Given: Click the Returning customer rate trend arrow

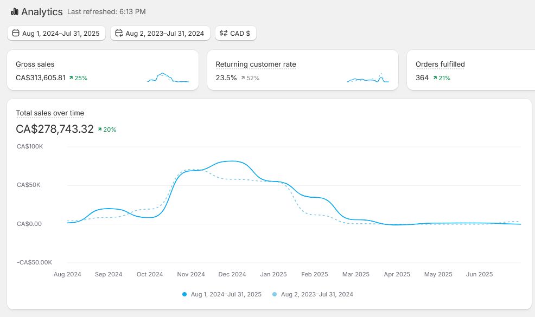Looking at the screenshot, I should tap(243, 78).
